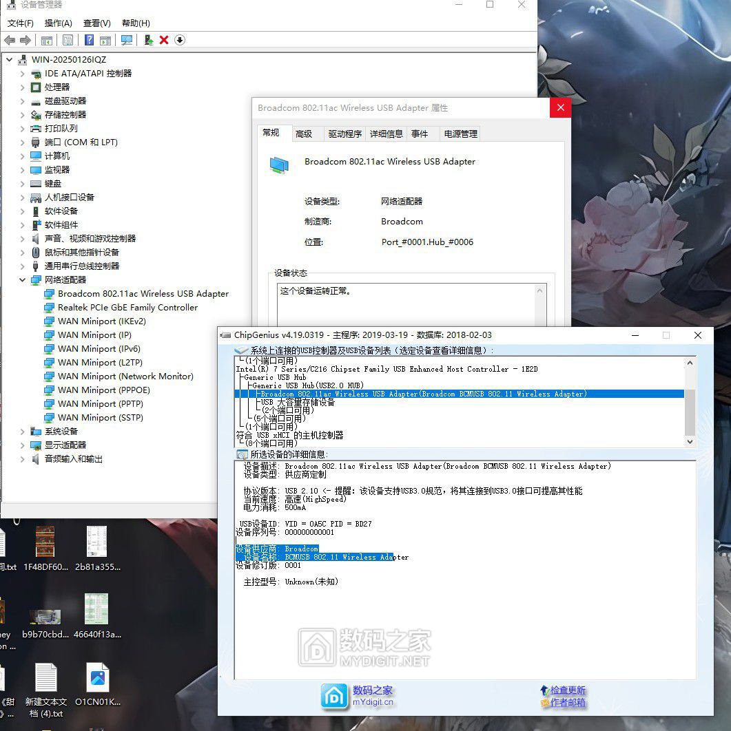
Task: Open Properties via the toolbar properties icon
Action: (x=68, y=40)
